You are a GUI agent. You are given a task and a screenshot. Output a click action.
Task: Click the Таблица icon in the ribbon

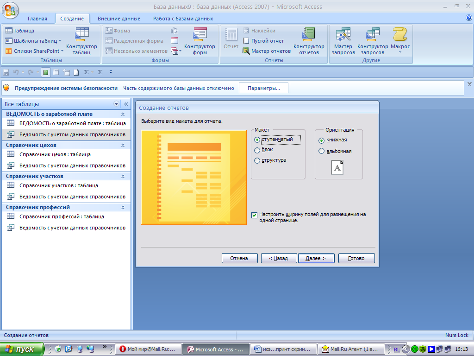click(x=9, y=30)
